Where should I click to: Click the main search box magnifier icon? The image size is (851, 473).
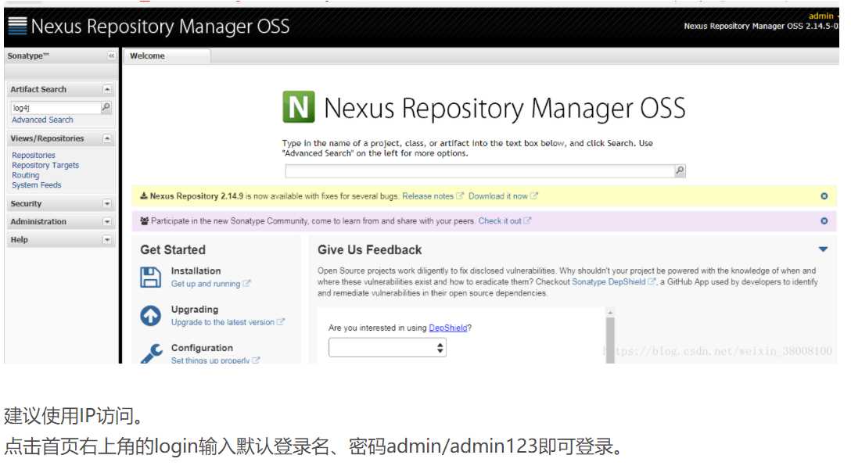coord(680,171)
